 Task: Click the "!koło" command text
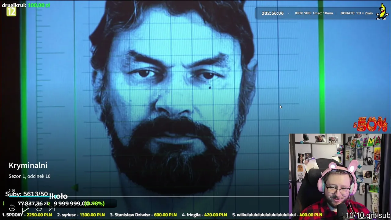click(x=58, y=196)
